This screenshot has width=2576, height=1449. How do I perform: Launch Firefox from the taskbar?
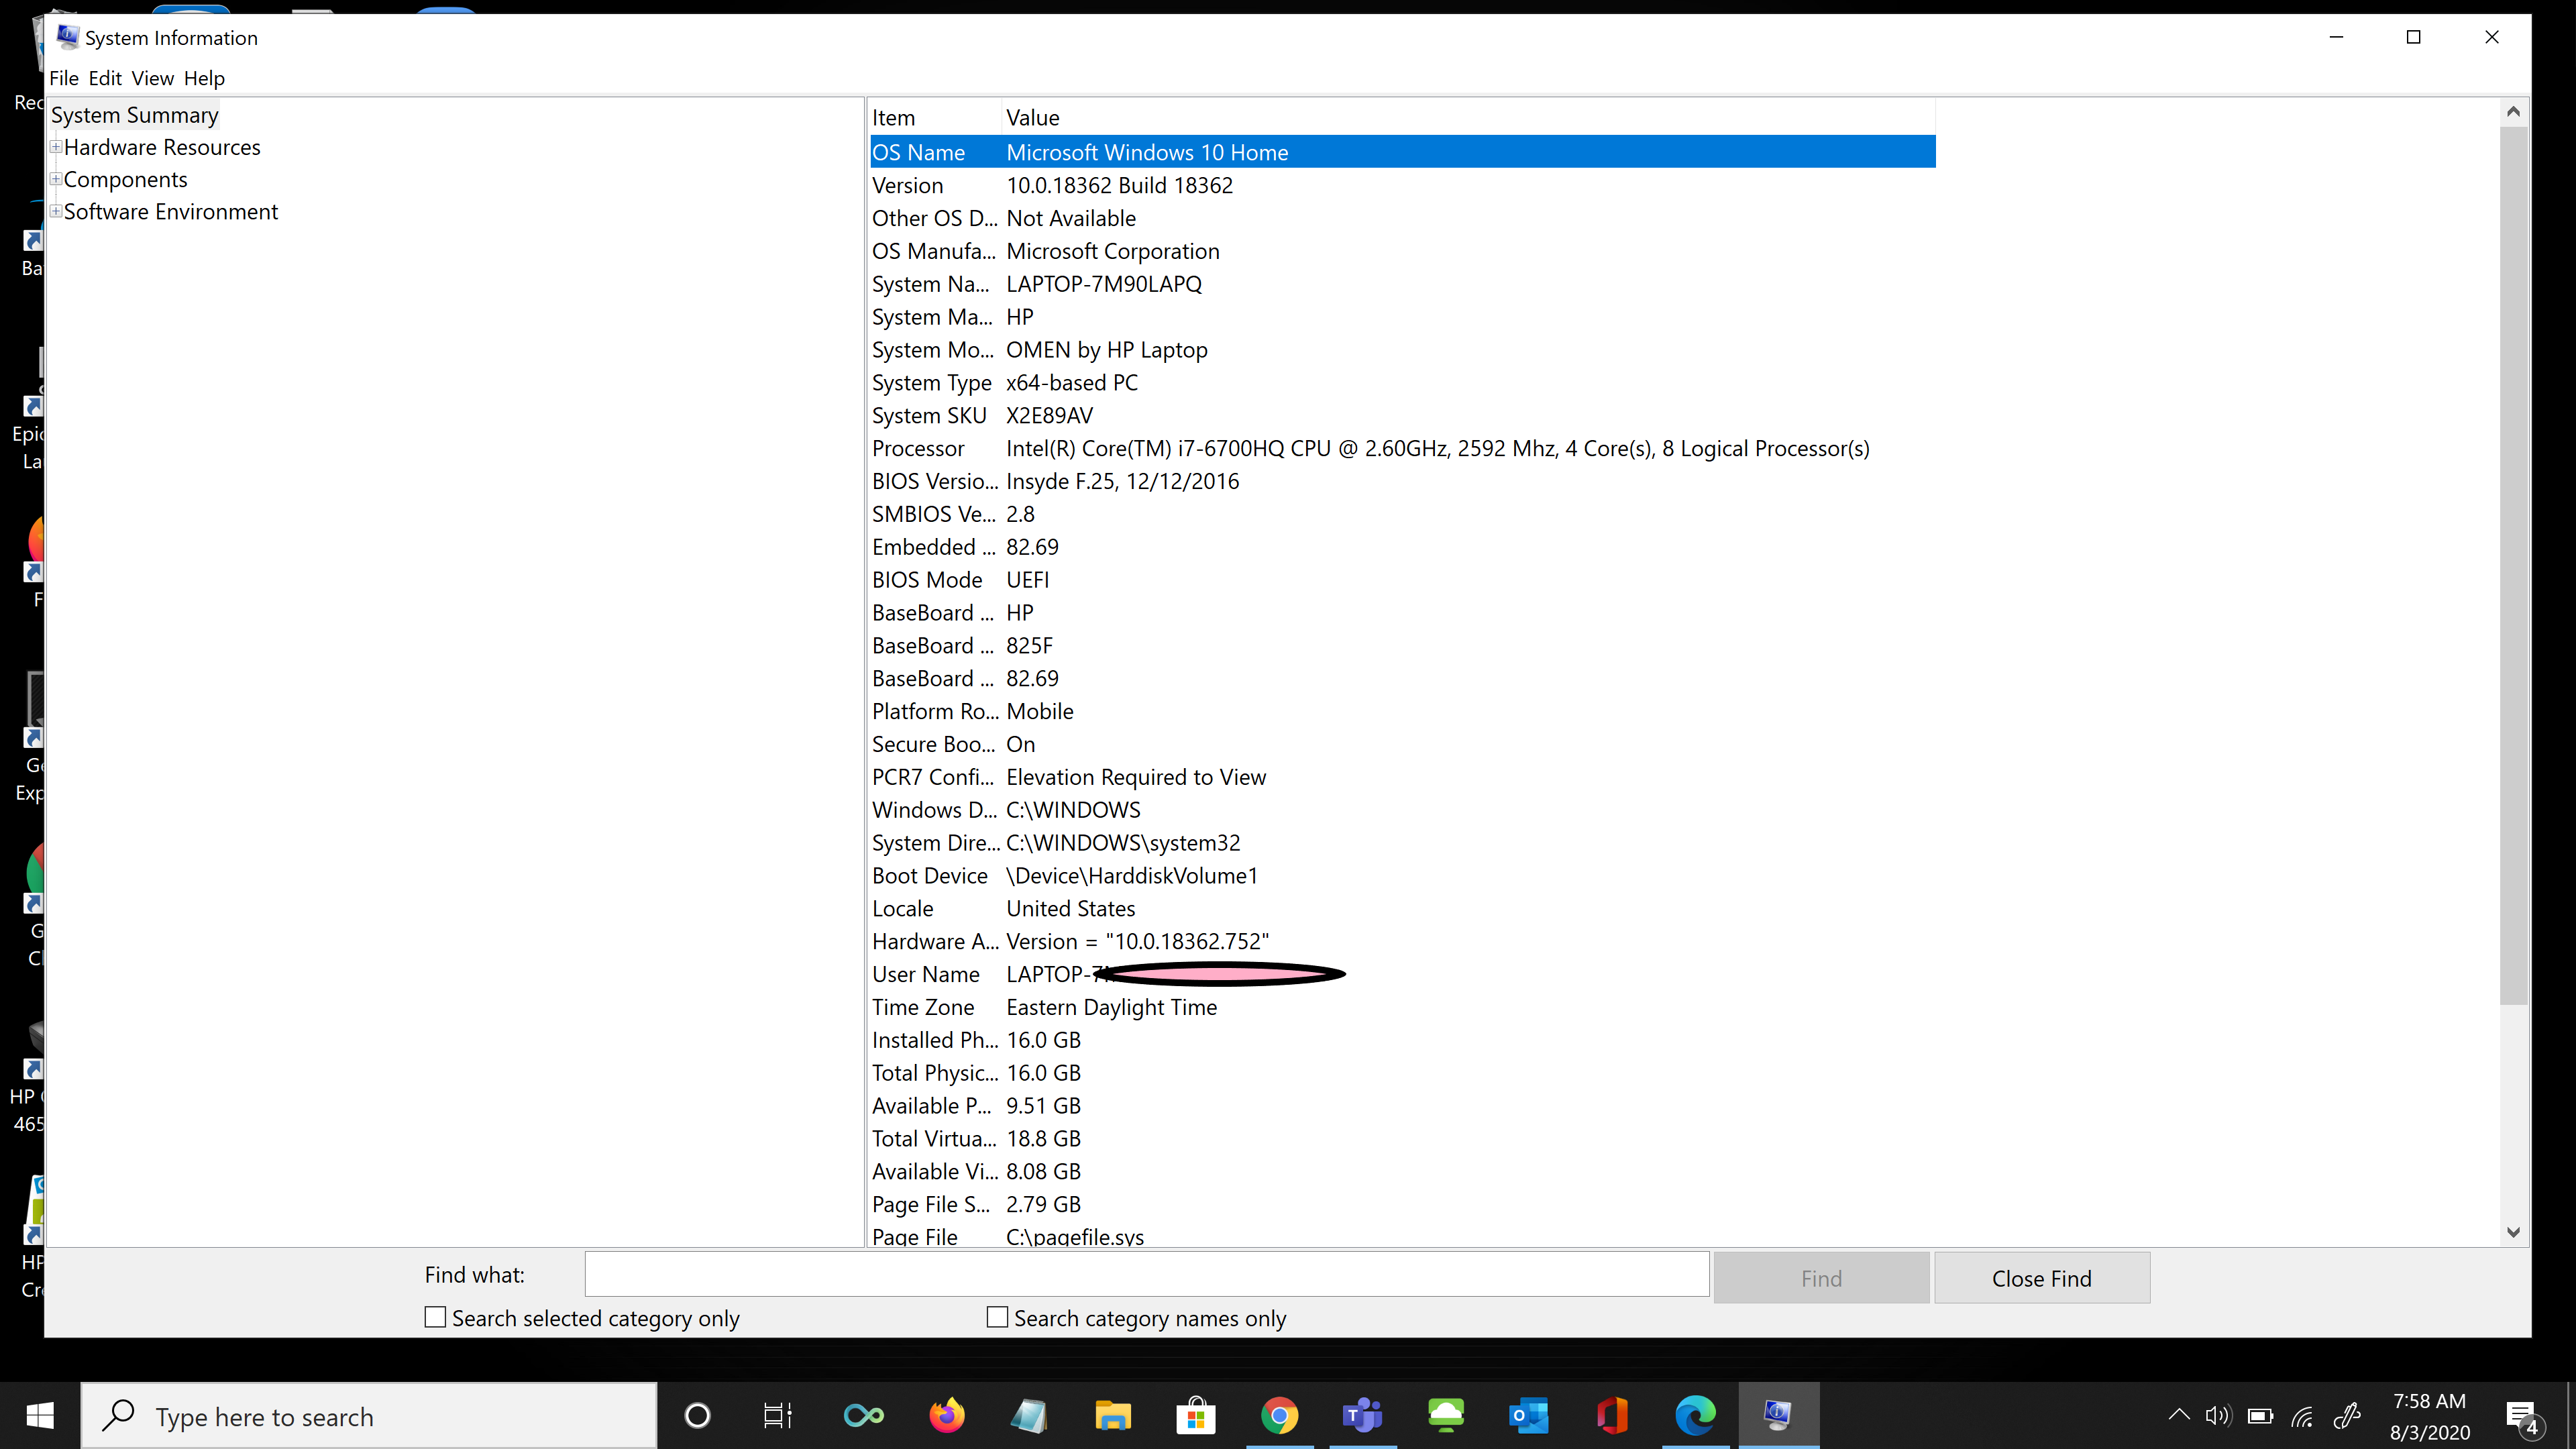tap(947, 1415)
